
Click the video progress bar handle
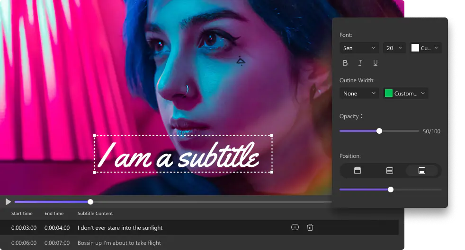coord(90,202)
